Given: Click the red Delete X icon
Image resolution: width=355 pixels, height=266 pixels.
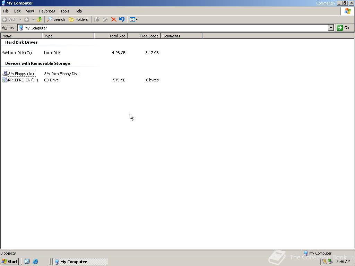Looking at the screenshot, I should tap(114, 19).
